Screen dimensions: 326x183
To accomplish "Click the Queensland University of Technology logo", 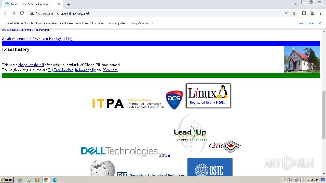I will 151,174.
